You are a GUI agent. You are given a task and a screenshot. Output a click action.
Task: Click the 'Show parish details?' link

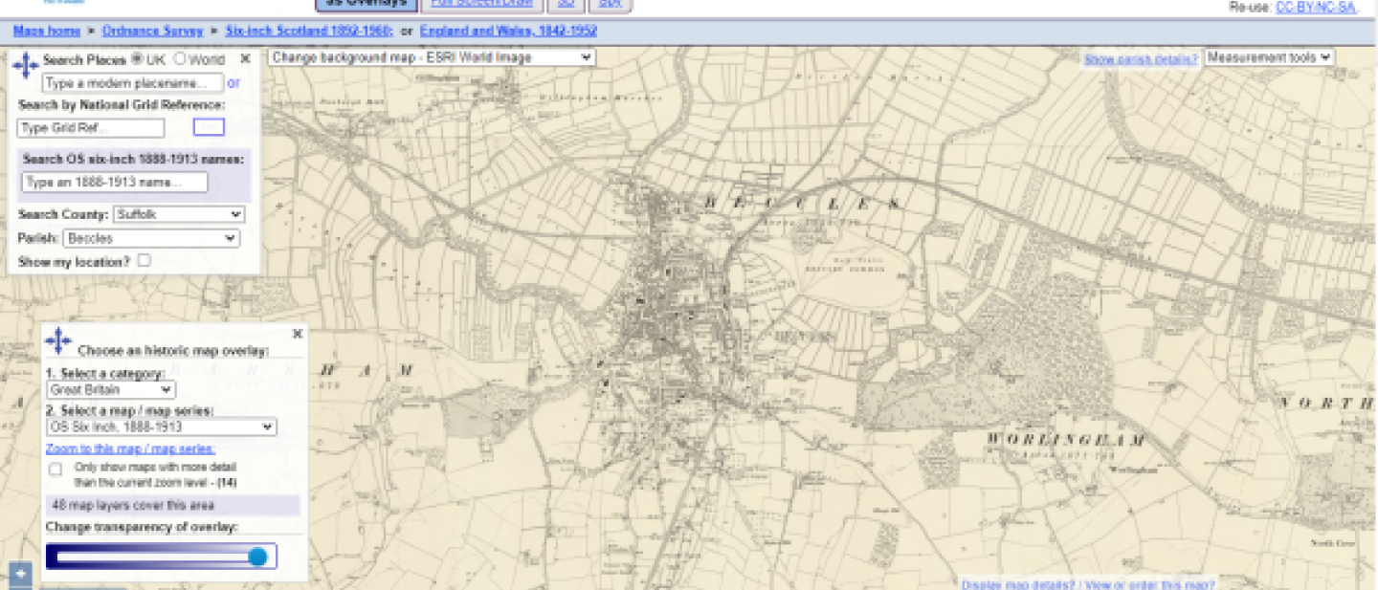1142,58
